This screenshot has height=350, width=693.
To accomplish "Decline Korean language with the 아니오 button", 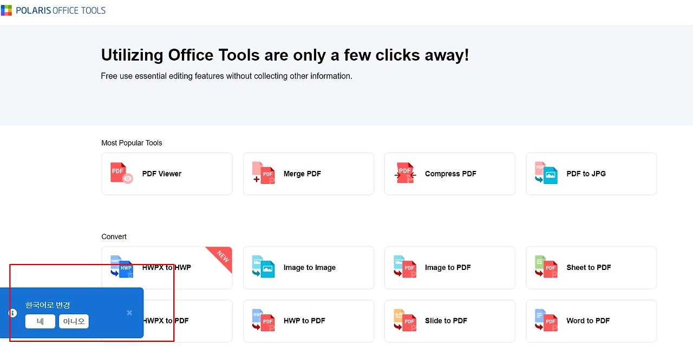I will (74, 321).
